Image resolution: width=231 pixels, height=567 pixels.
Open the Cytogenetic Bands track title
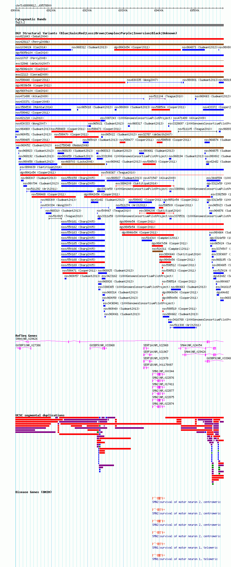point(31,19)
